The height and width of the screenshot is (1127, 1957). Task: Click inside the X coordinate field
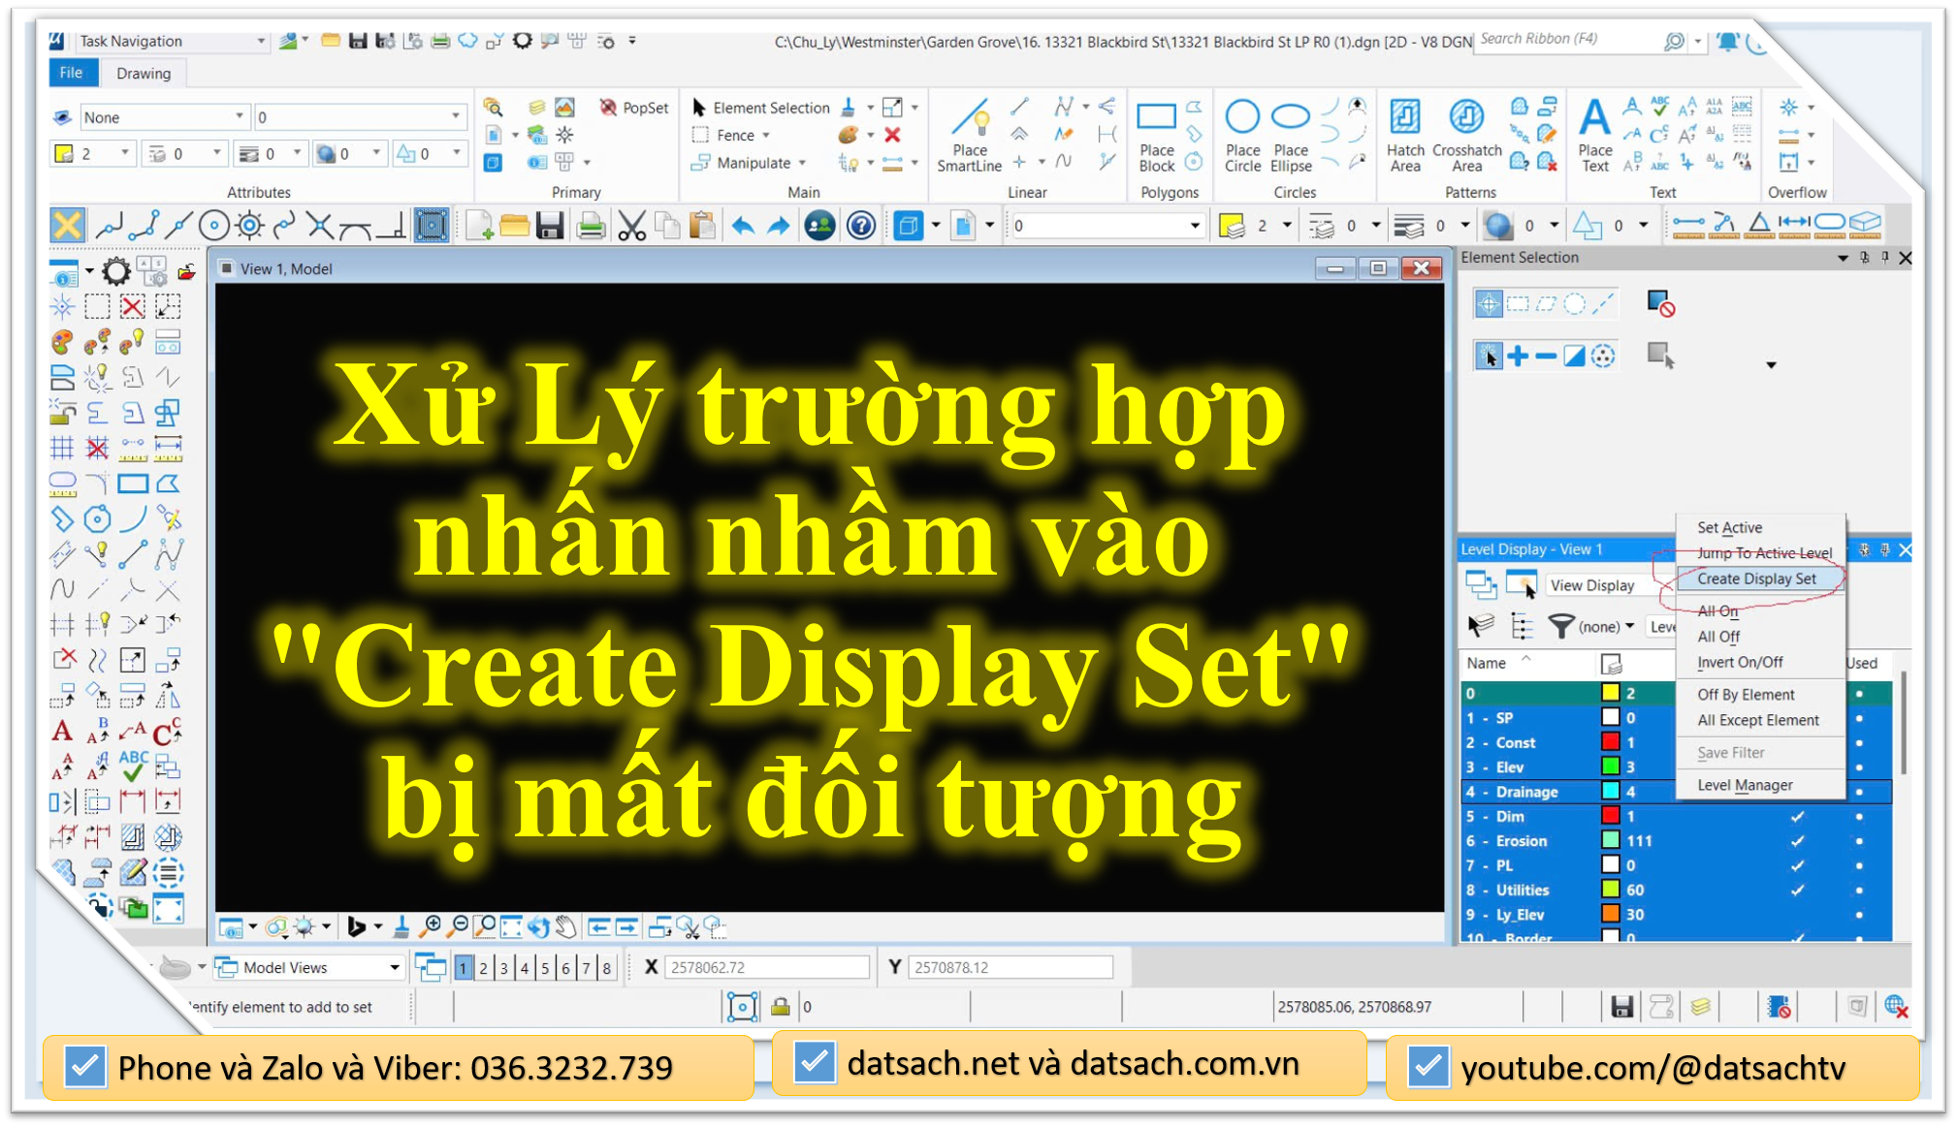click(766, 966)
